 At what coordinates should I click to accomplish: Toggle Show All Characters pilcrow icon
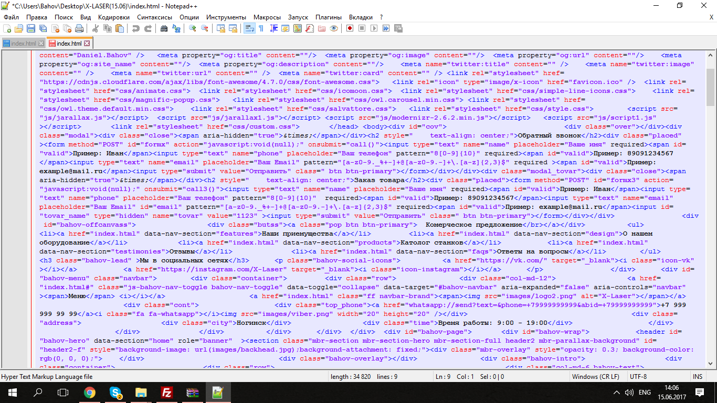pyautogui.click(x=261, y=28)
